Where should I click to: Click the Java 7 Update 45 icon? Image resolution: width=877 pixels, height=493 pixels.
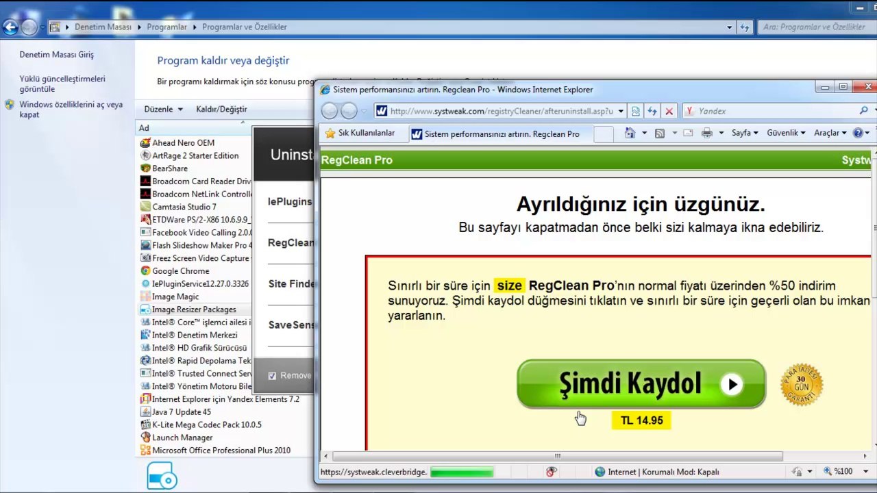coord(145,412)
